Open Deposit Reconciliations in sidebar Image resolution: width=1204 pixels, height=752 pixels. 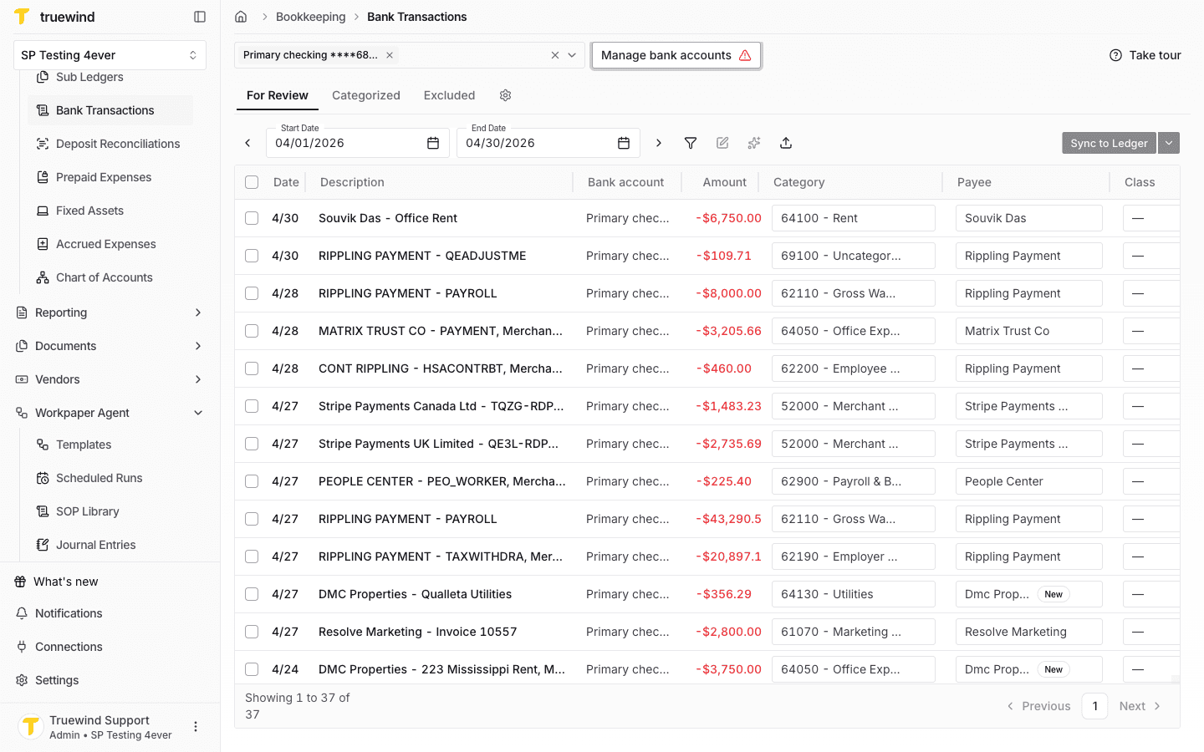pos(110,144)
